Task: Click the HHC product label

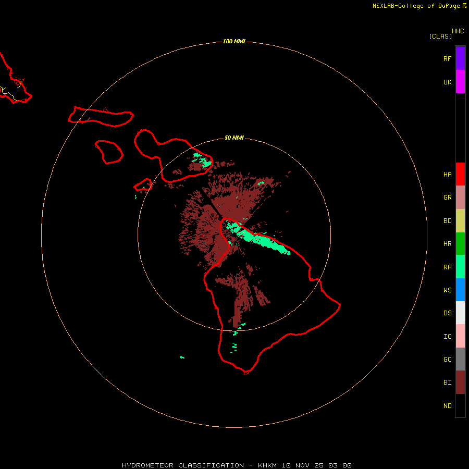Action: tap(458, 31)
